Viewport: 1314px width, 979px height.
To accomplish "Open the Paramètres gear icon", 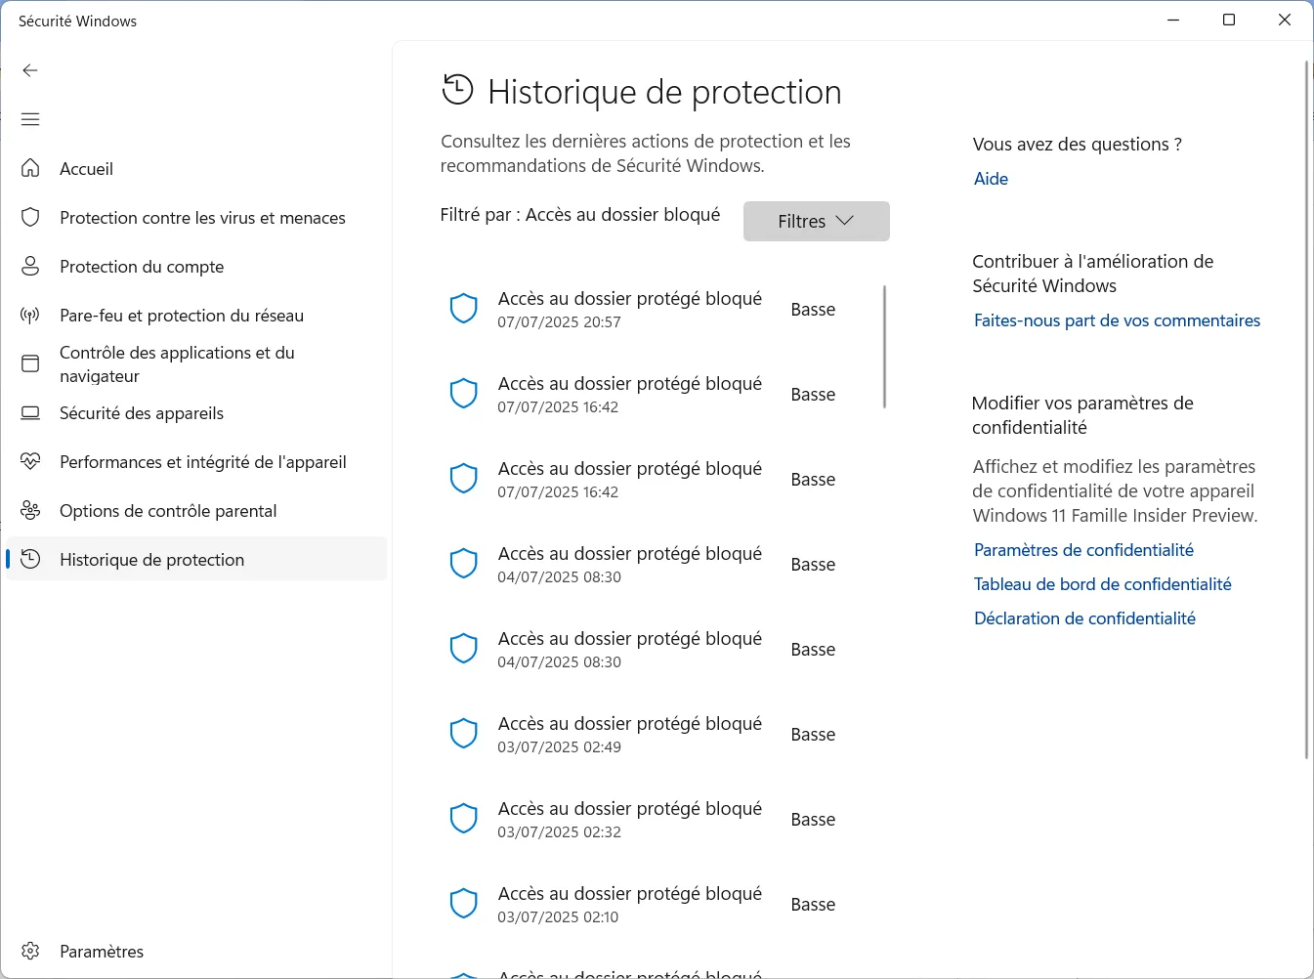I will (x=30, y=951).
